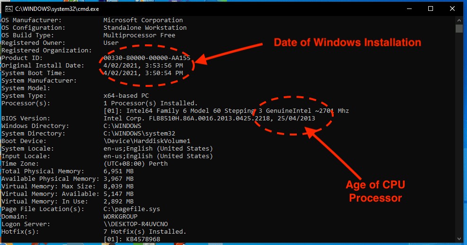The height and width of the screenshot is (245, 467).
Task: Click the 'System Model:' label
Action: tap(26, 88)
